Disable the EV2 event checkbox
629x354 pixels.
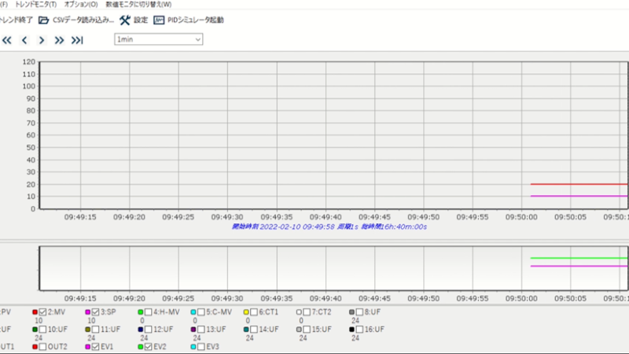point(148,346)
